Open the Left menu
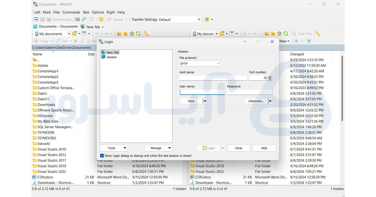The height and width of the screenshot is (197, 376). coord(37,12)
